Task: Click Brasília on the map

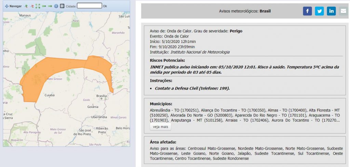Action: [102, 96]
